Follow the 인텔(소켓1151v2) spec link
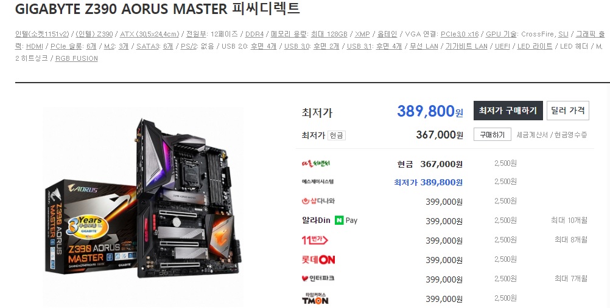The image size is (610, 308). coord(42,34)
